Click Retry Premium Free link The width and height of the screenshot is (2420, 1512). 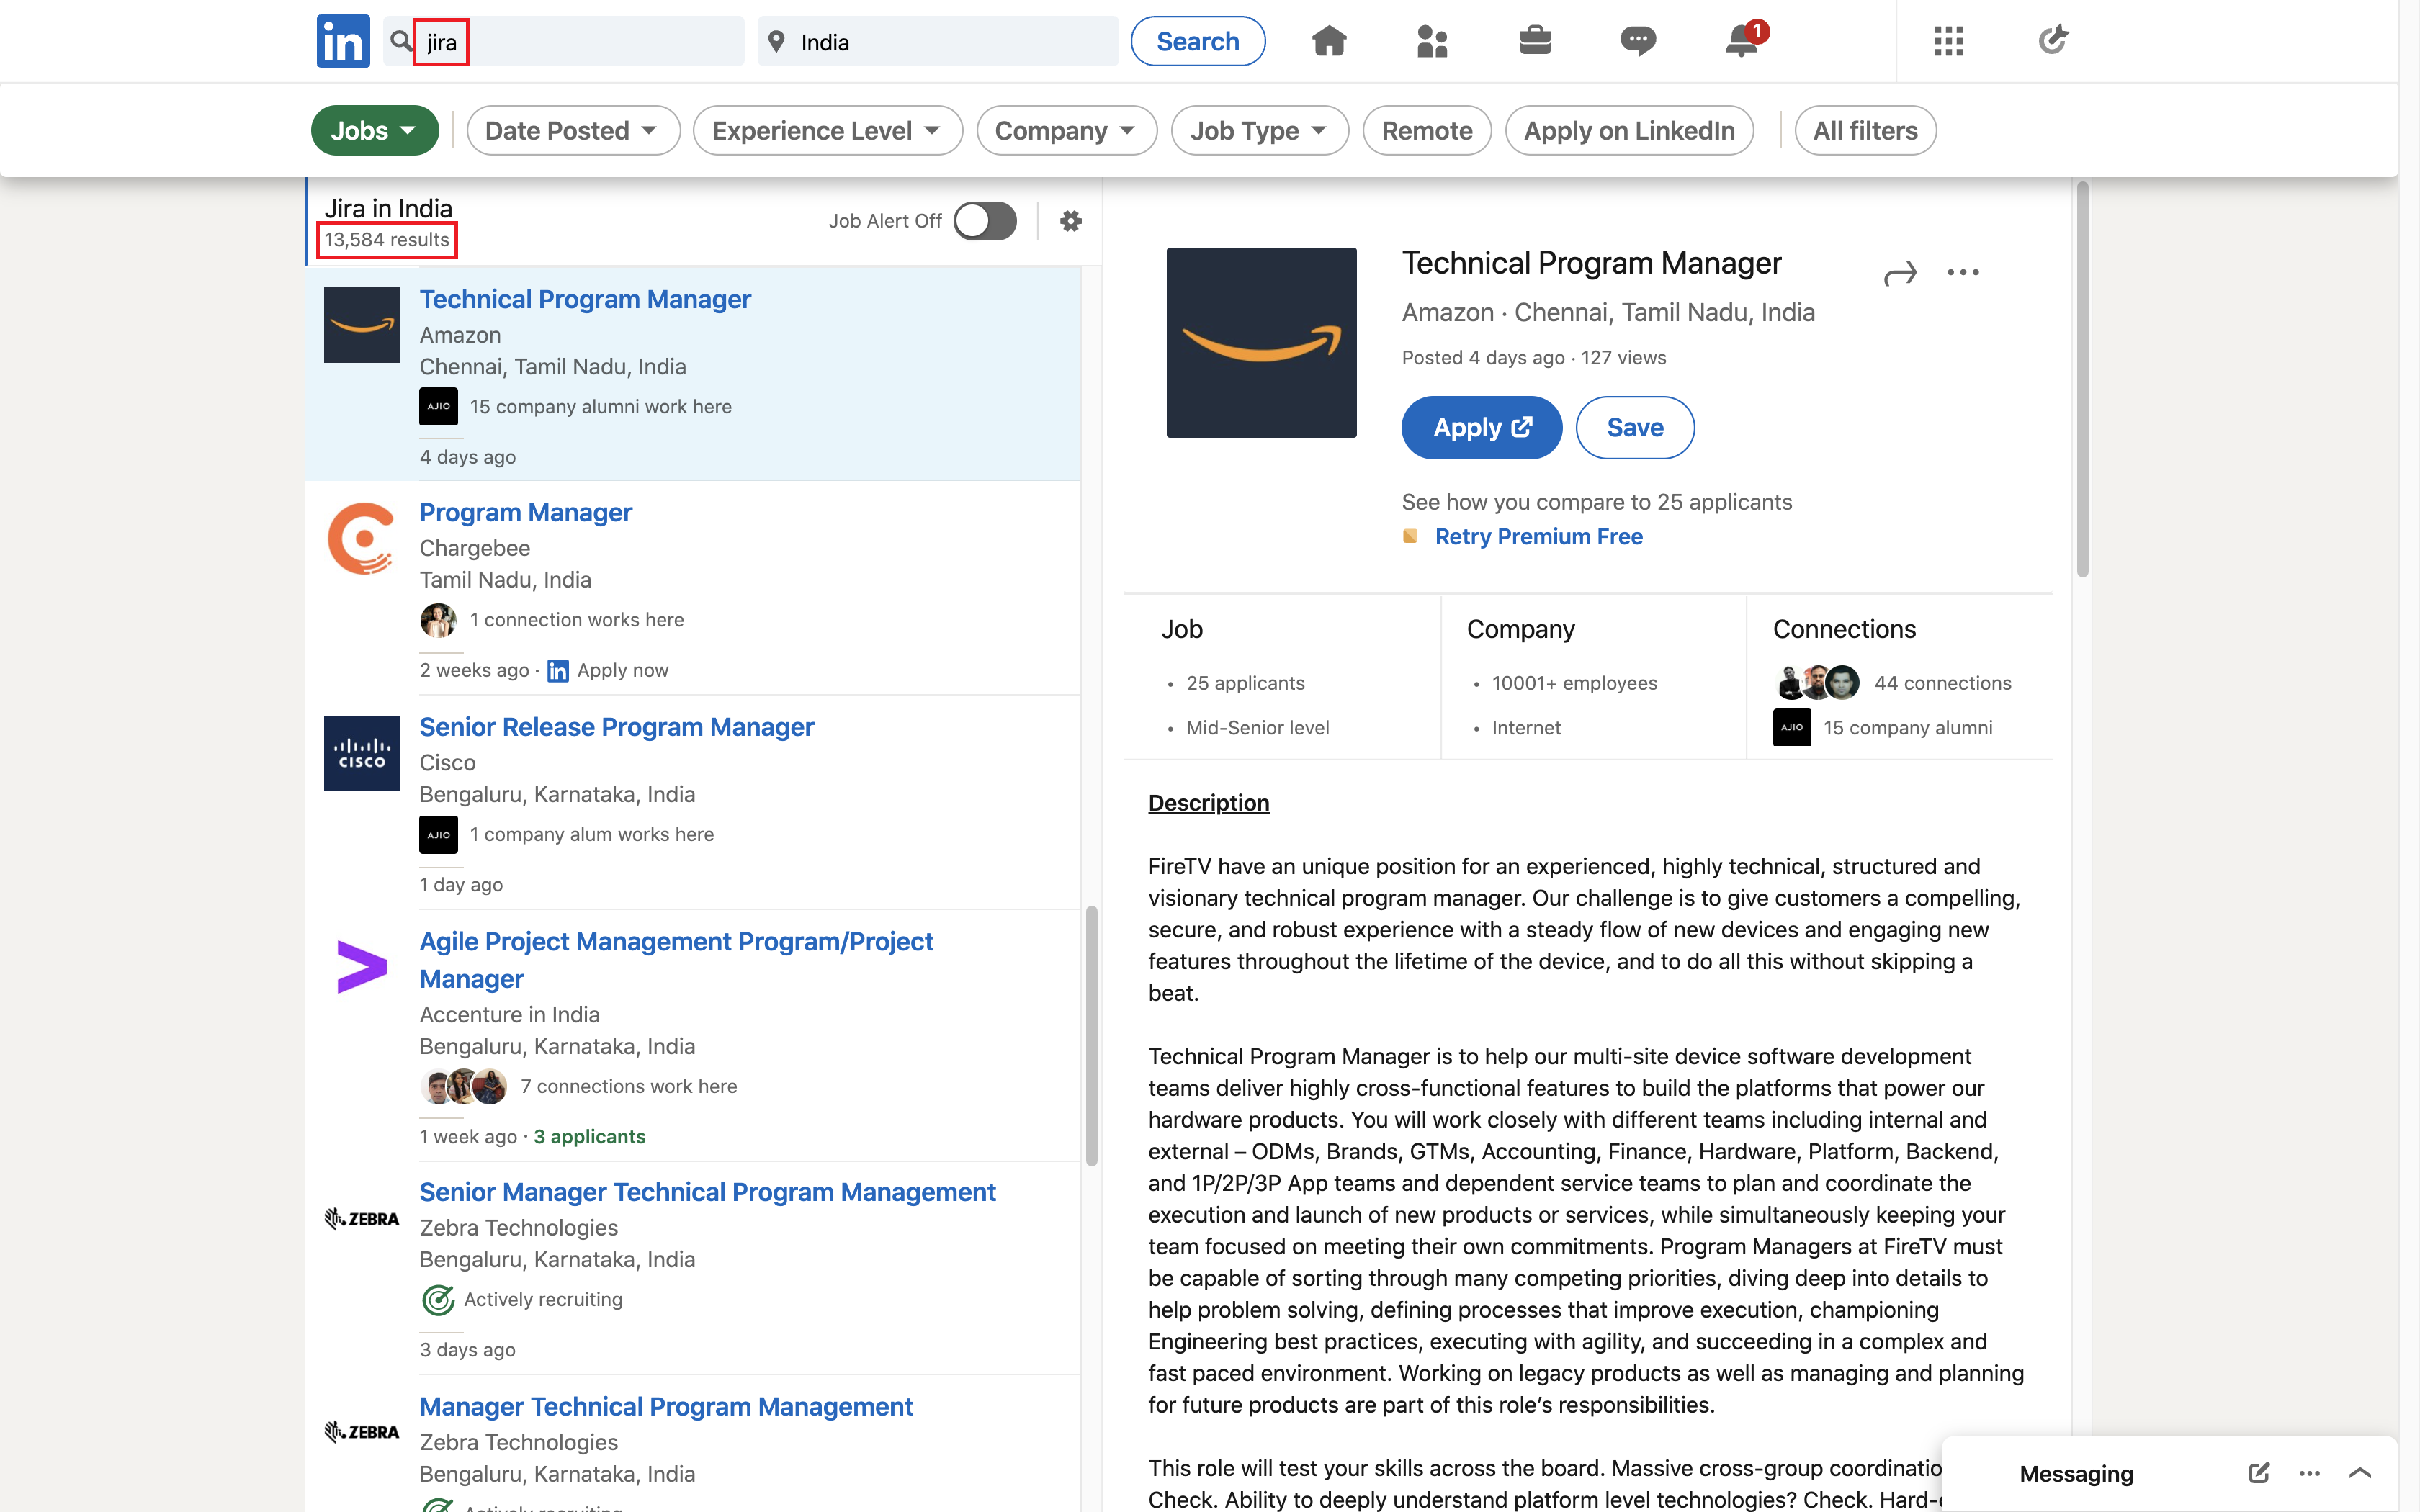point(1538,536)
